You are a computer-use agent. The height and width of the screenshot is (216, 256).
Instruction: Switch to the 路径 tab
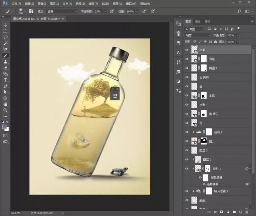[x=207, y=21]
